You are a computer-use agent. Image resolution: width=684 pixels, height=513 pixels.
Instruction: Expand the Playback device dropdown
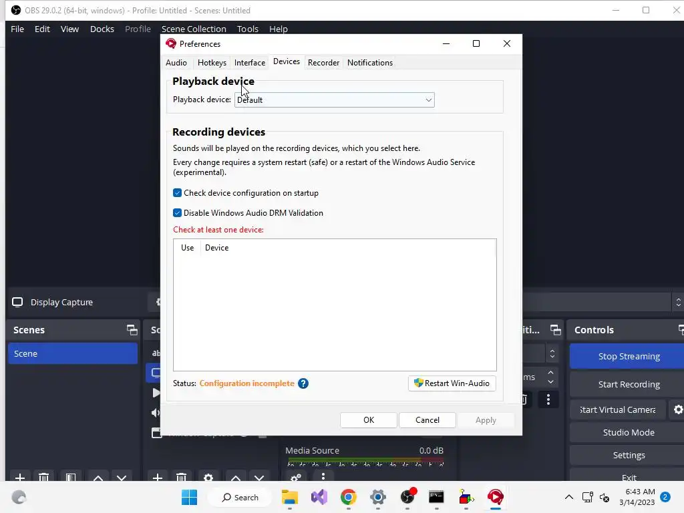click(x=335, y=100)
